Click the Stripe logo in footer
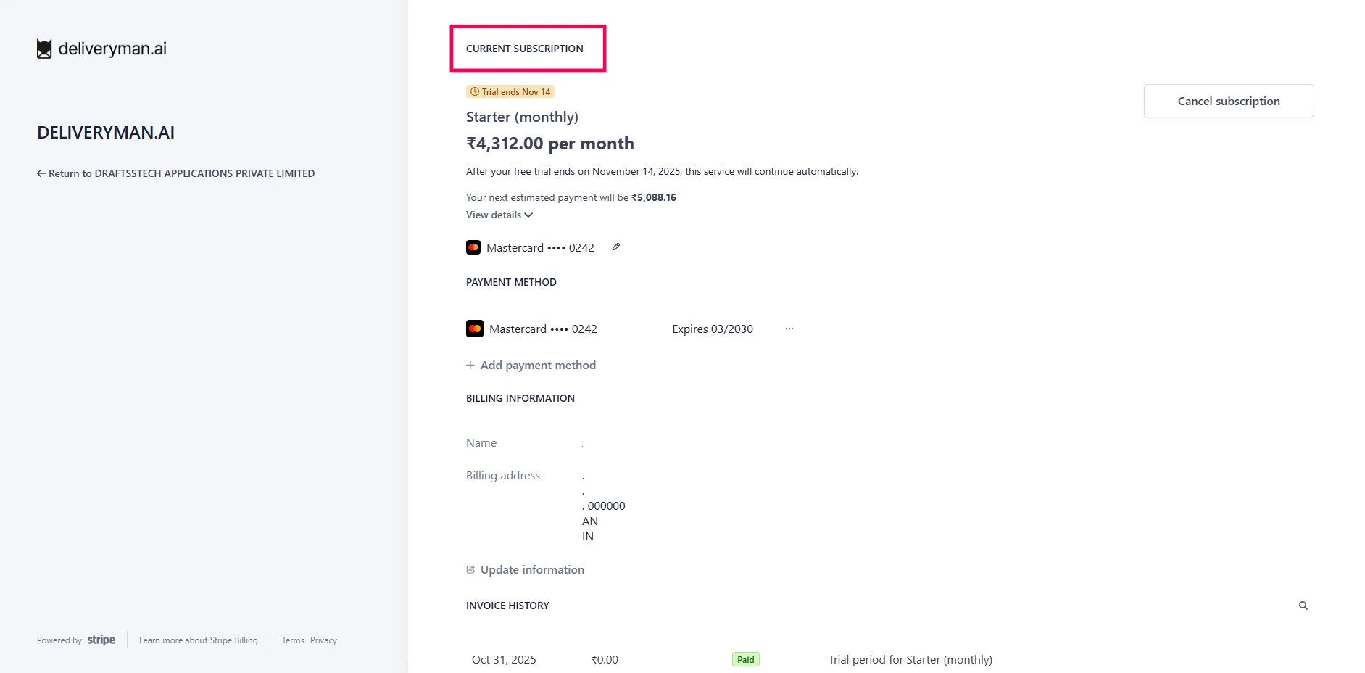The height and width of the screenshot is (673, 1365). [101, 640]
